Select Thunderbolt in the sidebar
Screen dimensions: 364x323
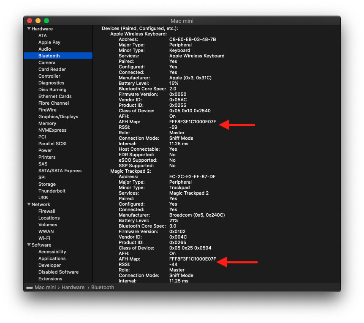52,191
